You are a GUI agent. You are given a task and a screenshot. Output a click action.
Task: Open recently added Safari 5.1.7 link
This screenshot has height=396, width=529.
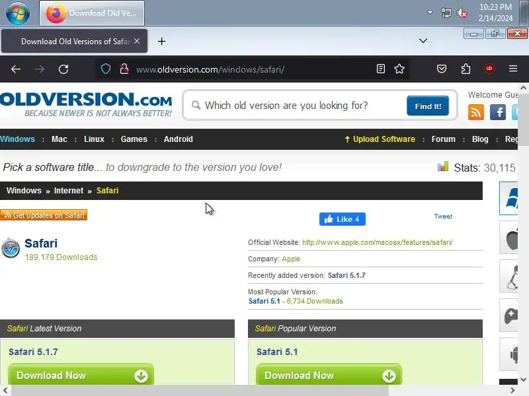[346, 275]
